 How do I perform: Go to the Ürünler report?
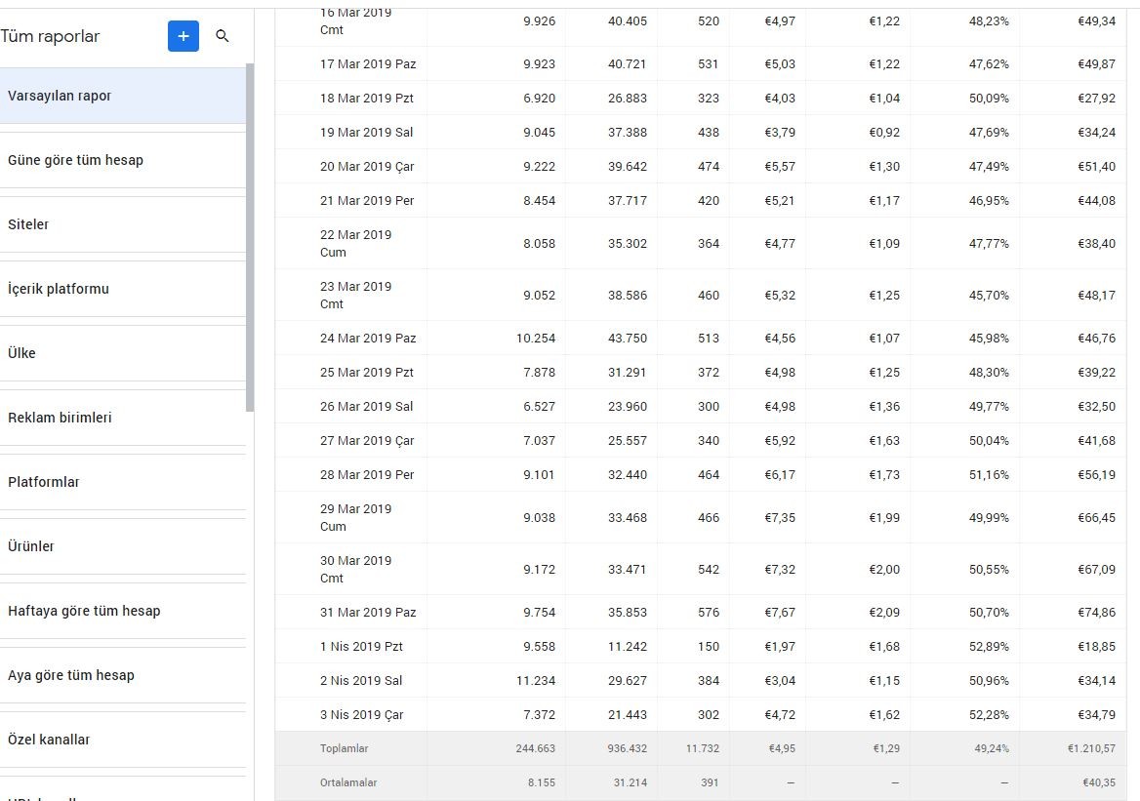(123, 546)
